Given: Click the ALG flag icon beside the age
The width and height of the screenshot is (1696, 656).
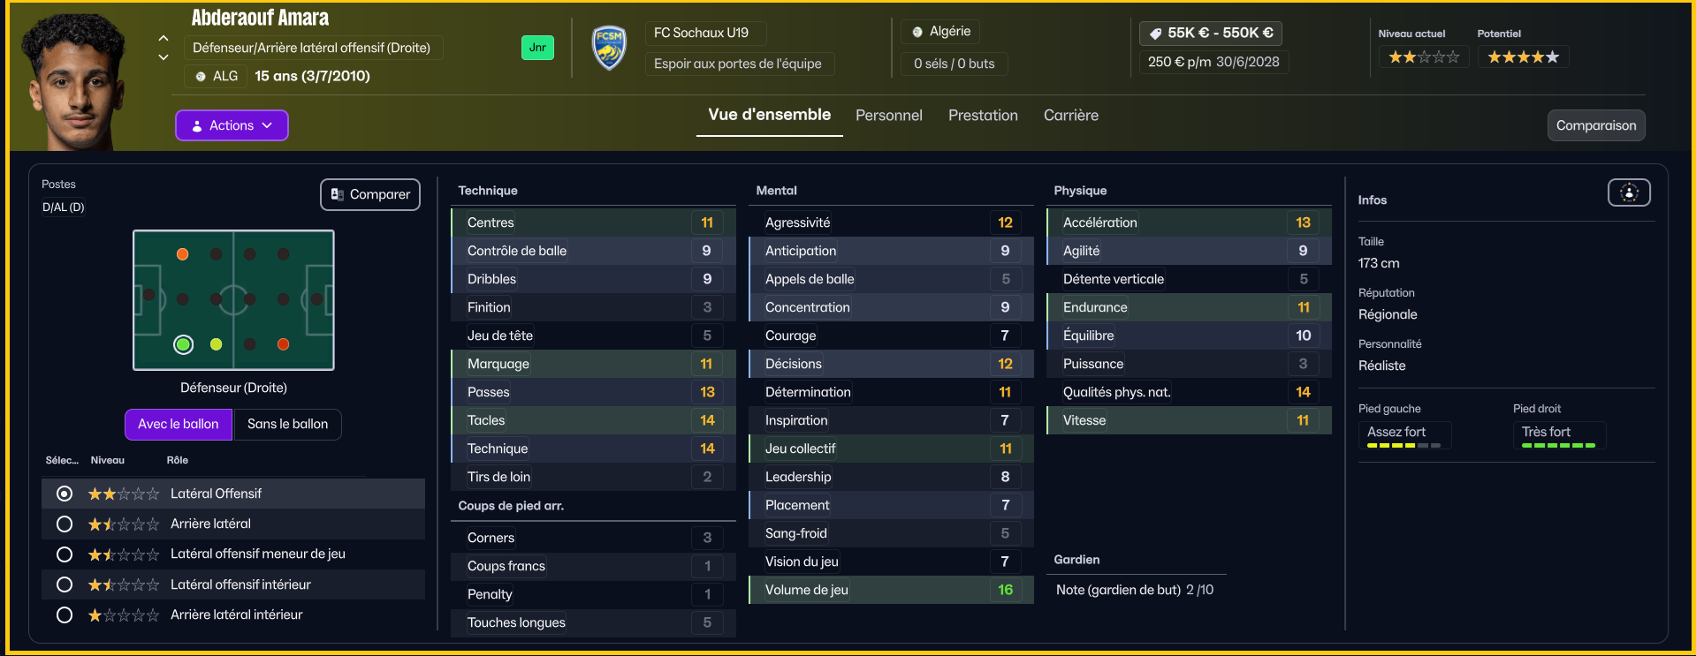Looking at the screenshot, I should pyautogui.click(x=201, y=77).
